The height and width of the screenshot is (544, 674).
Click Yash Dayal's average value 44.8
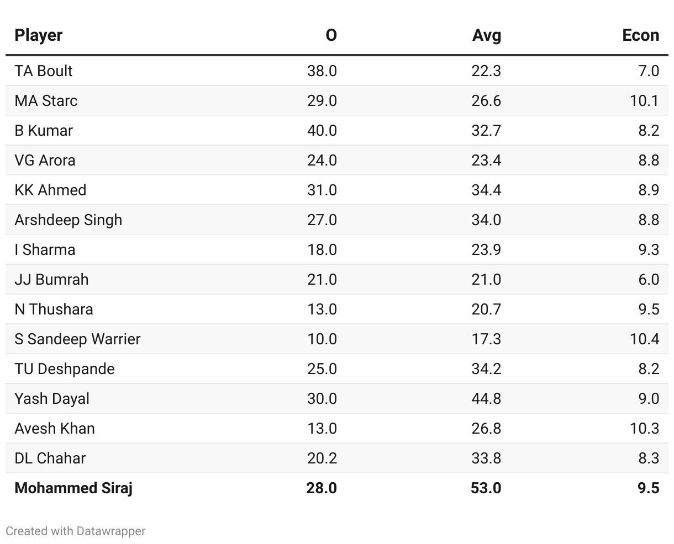pos(486,398)
